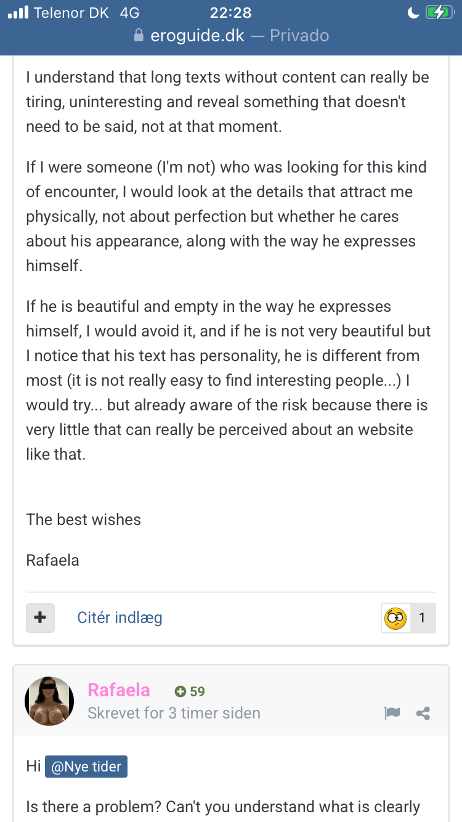The image size is (462, 822).
Task: Click the Rafaela signature text in post
Action: coord(52,560)
